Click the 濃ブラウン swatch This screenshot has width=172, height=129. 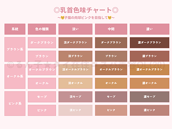(149, 56)
